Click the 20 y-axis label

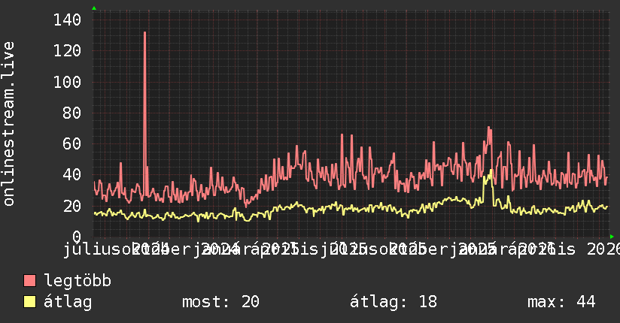click(71, 206)
